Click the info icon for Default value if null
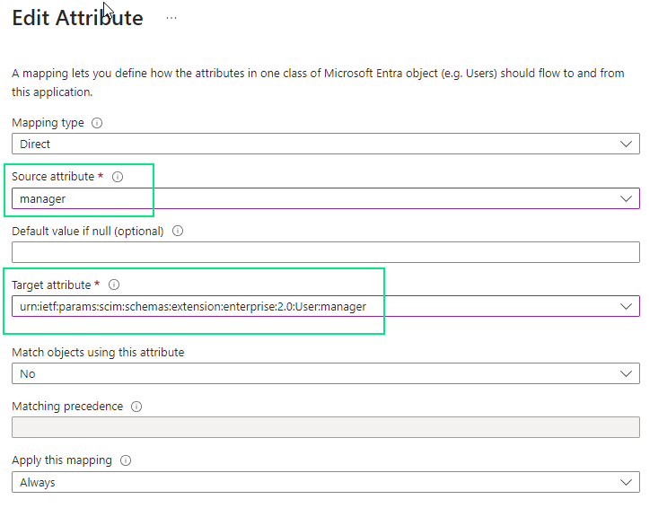 (177, 231)
